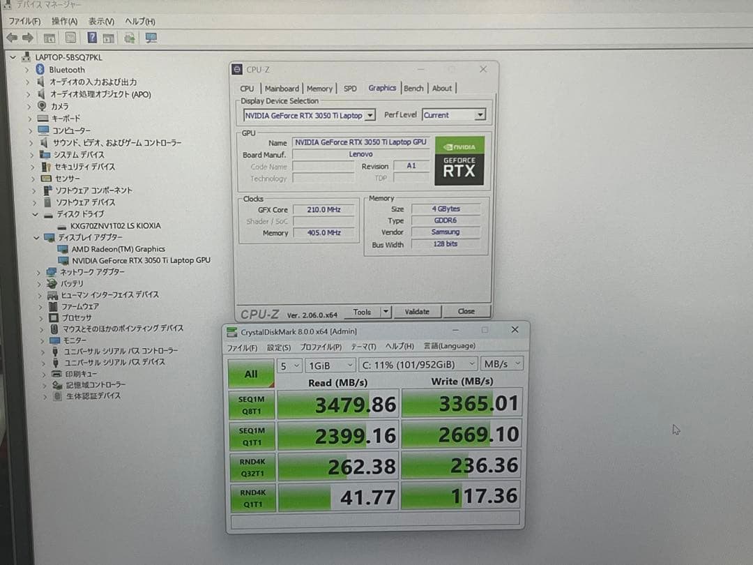This screenshot has width=753, height=565.
Task: Select the バッテリ battery category icon
Action: pos(52,283)
